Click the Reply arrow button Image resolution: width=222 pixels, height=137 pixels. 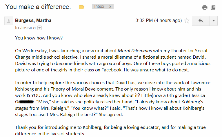click(201, 21)
